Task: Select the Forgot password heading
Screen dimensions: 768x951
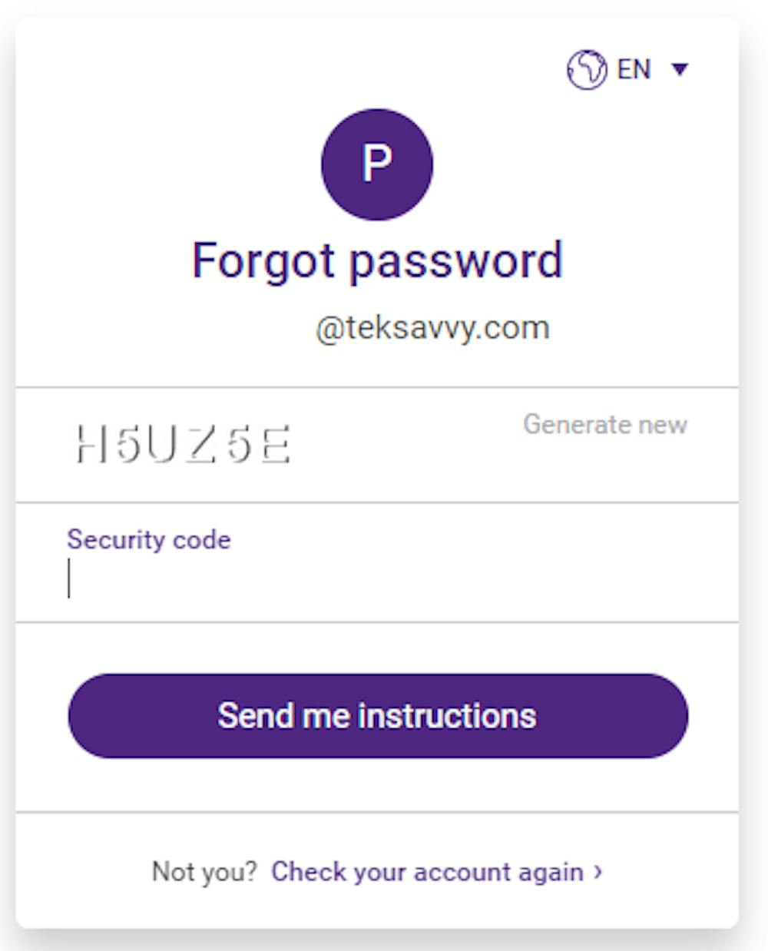Action: tap(377, 261)
